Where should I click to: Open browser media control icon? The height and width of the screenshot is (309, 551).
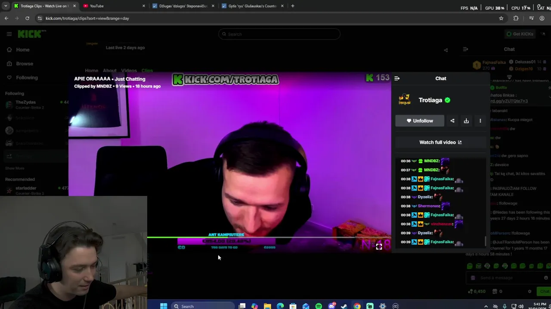(x=531, y=18)
